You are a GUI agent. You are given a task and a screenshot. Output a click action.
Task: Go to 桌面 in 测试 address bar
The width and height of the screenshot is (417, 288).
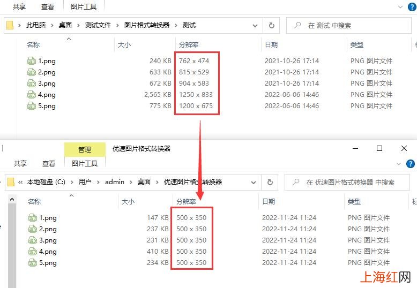[x=65, y=25]
